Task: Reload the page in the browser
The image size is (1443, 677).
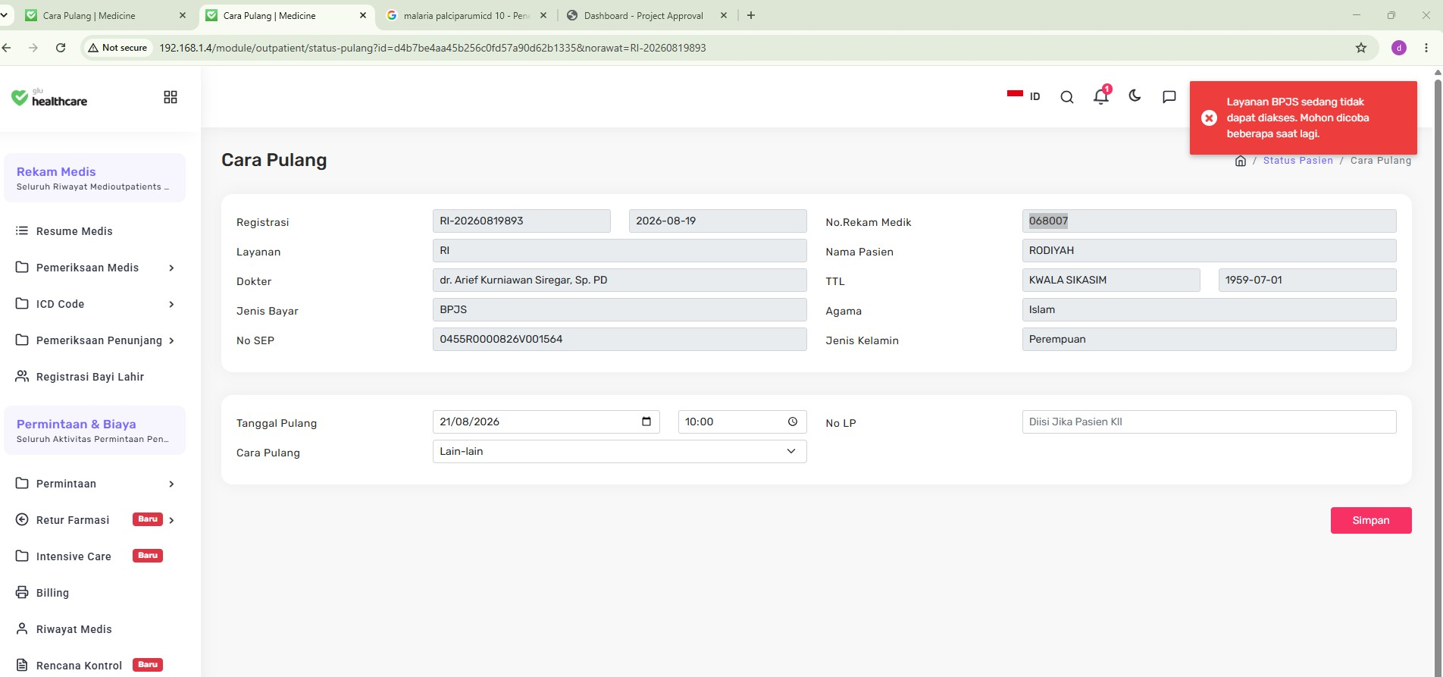Action: pos(61,48)
